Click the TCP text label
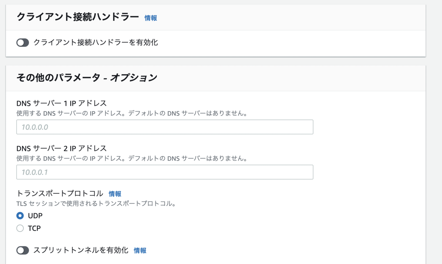 coord(34,228)
